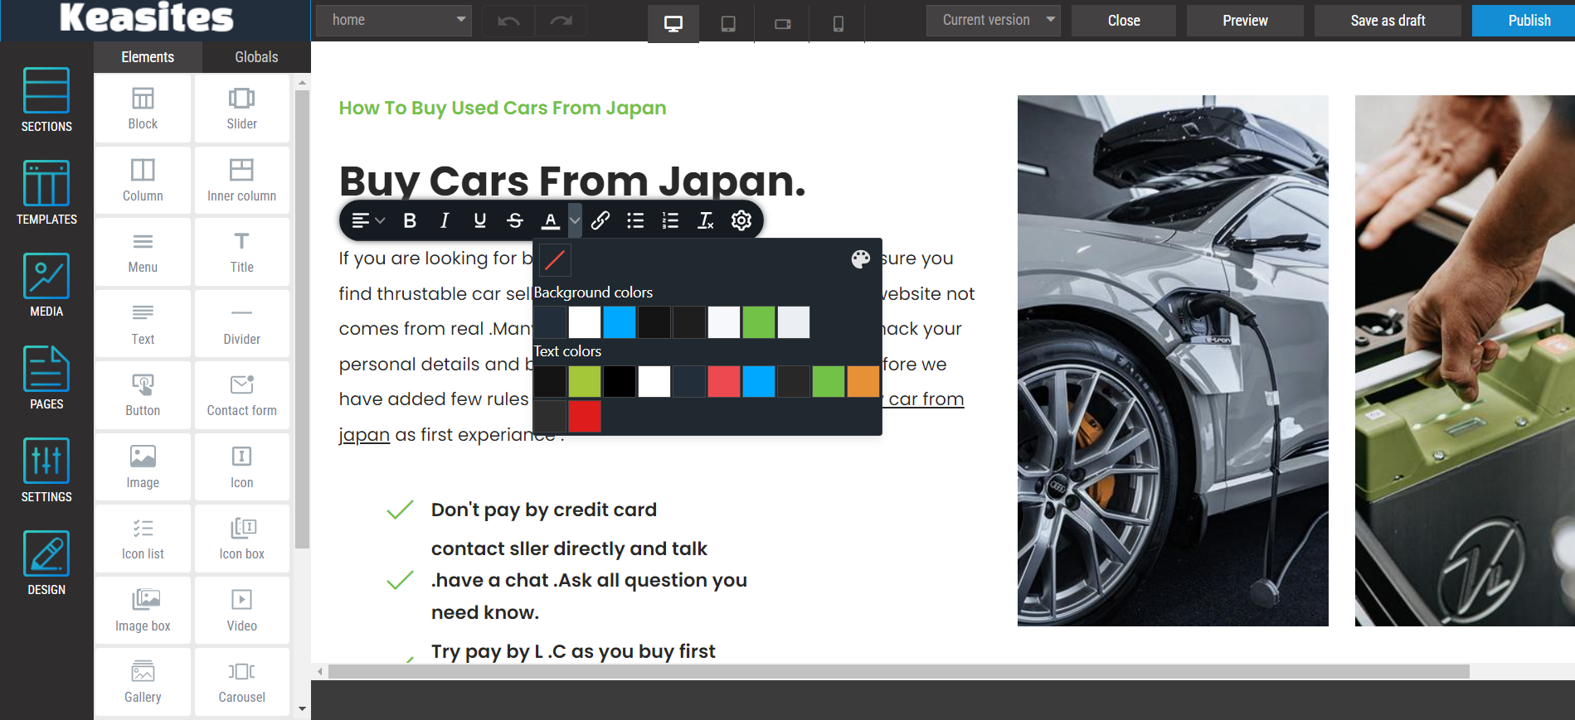Image resolution: width=1575 pixels, height=720 pixels.
Task: Pick the red text color swatch
Action: 585,416
